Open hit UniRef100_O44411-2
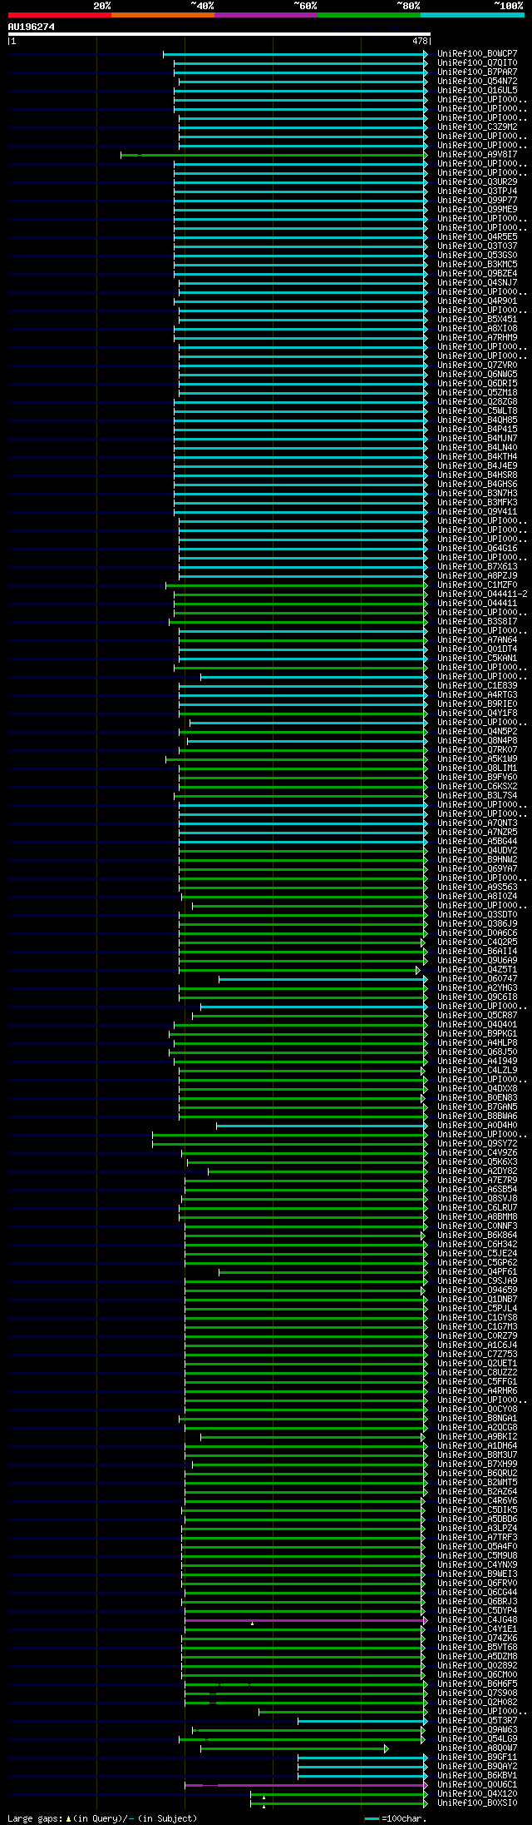 482,594
